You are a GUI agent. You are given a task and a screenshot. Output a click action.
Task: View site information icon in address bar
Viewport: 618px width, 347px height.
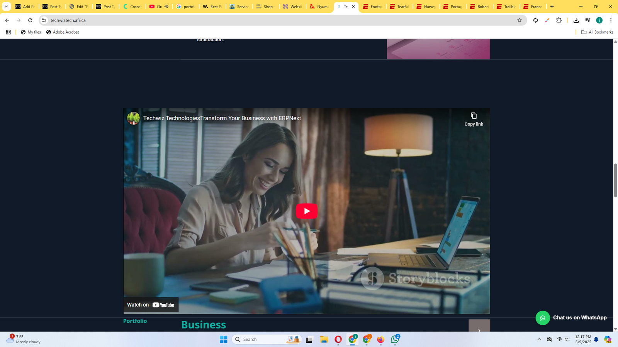pos(44,20)
